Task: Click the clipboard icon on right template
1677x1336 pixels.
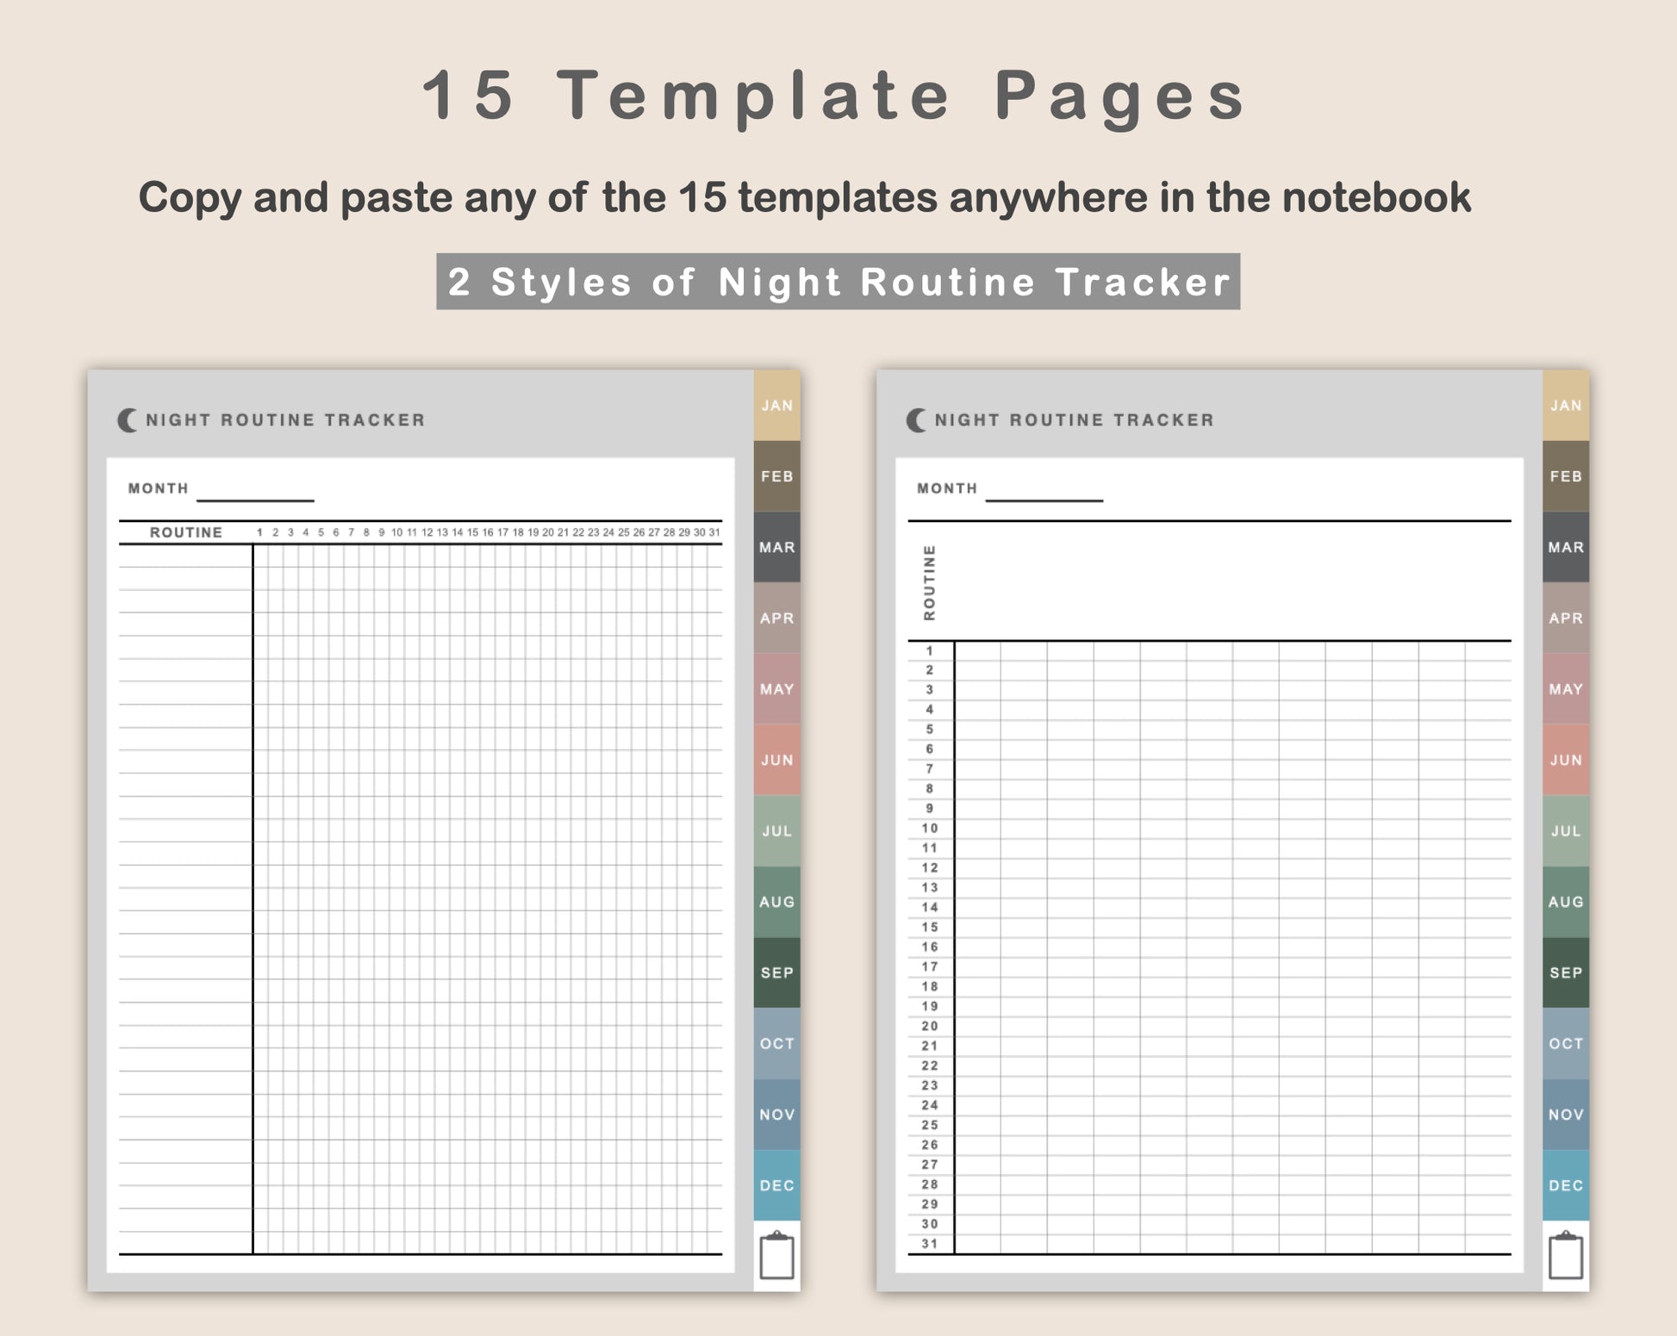Action: pos(1566,1255)
